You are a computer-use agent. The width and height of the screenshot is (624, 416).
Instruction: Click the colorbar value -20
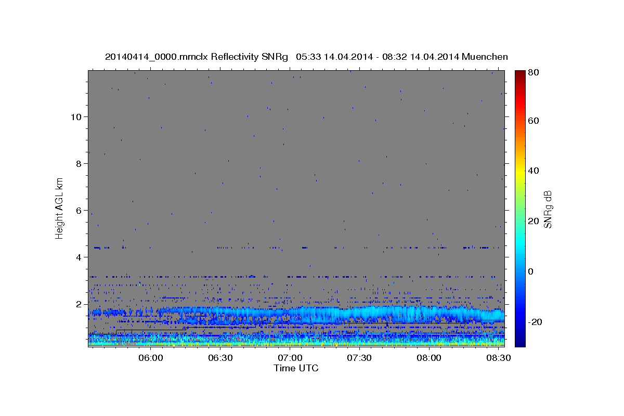click(535, 321)
